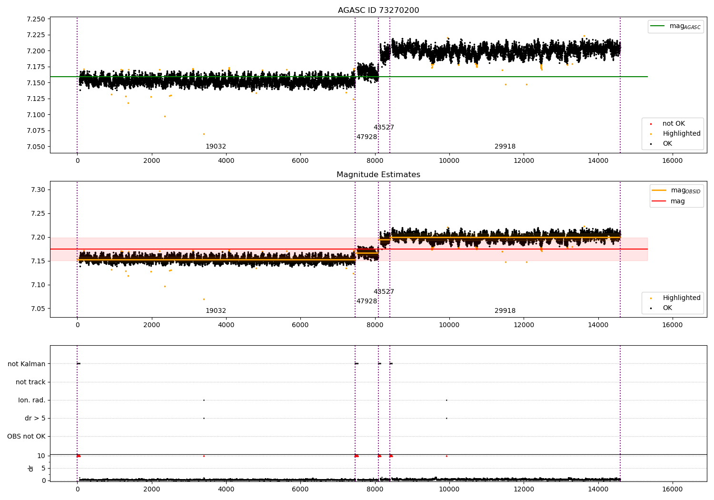Click the 7.100 y-axis tick label
Screen dimensions: 714x500
pos(36,115)
